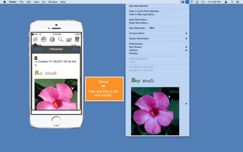Tap the notepad pencil icon on iPhone
243x152 pixels.
click(x=77, y=39)
